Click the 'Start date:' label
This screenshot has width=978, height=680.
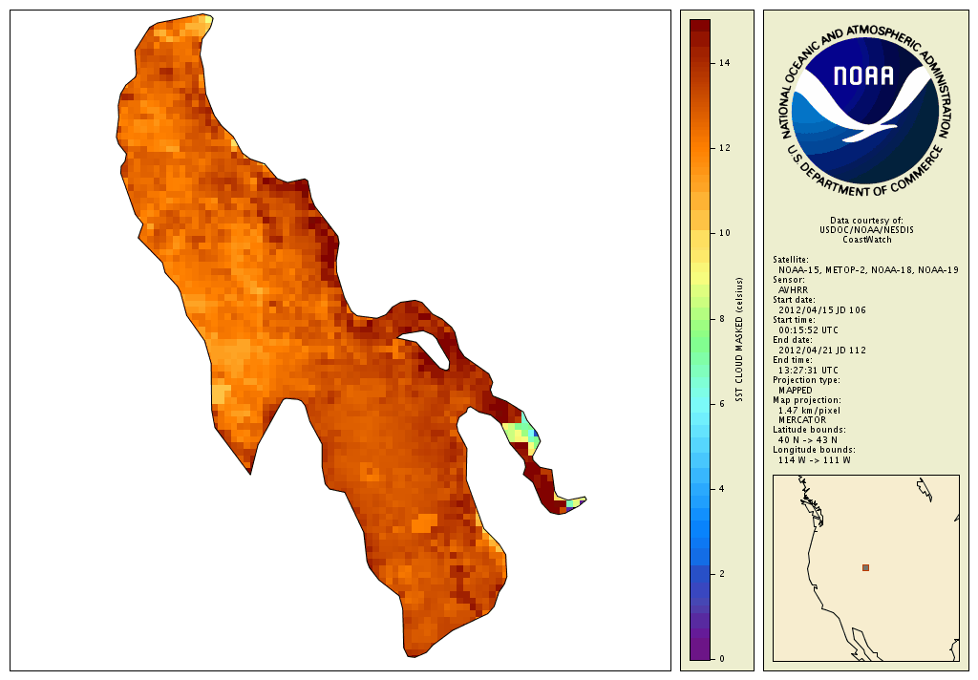(x=794, y=300)
